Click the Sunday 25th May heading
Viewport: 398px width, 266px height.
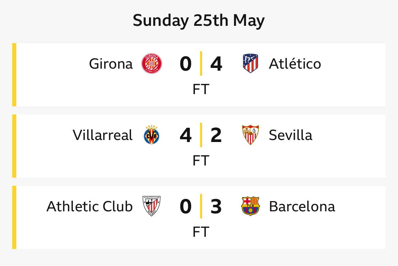[x=199, y=20]
